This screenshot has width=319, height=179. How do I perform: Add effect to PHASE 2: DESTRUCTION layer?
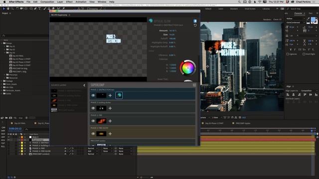[x=110, y=95]
